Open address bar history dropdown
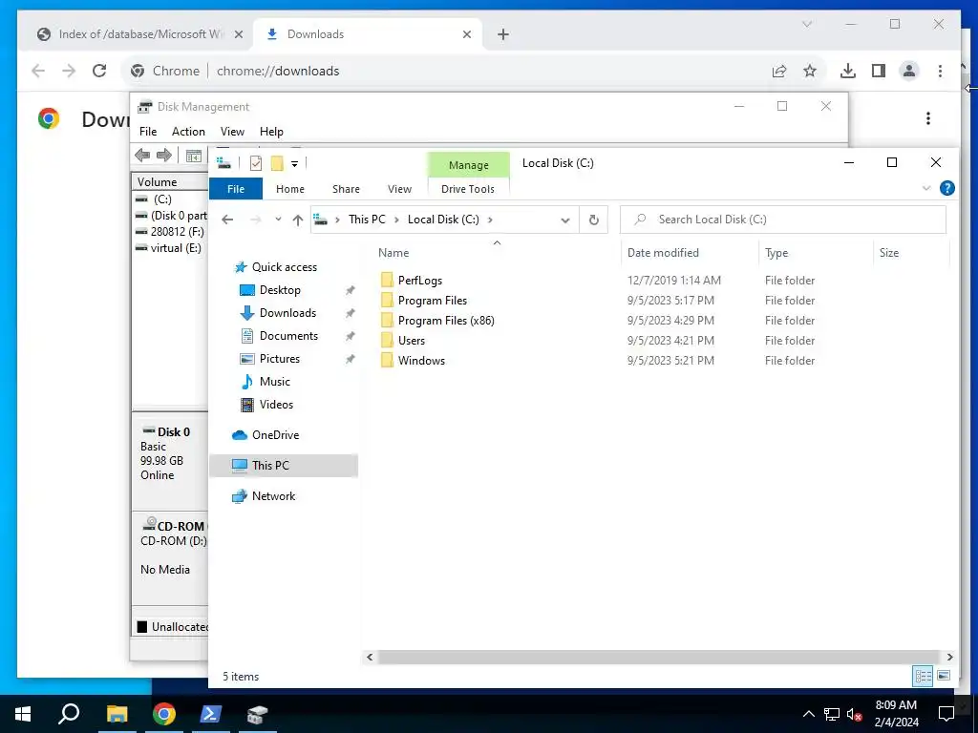This screenshot has height=733, width=978. 565,220
